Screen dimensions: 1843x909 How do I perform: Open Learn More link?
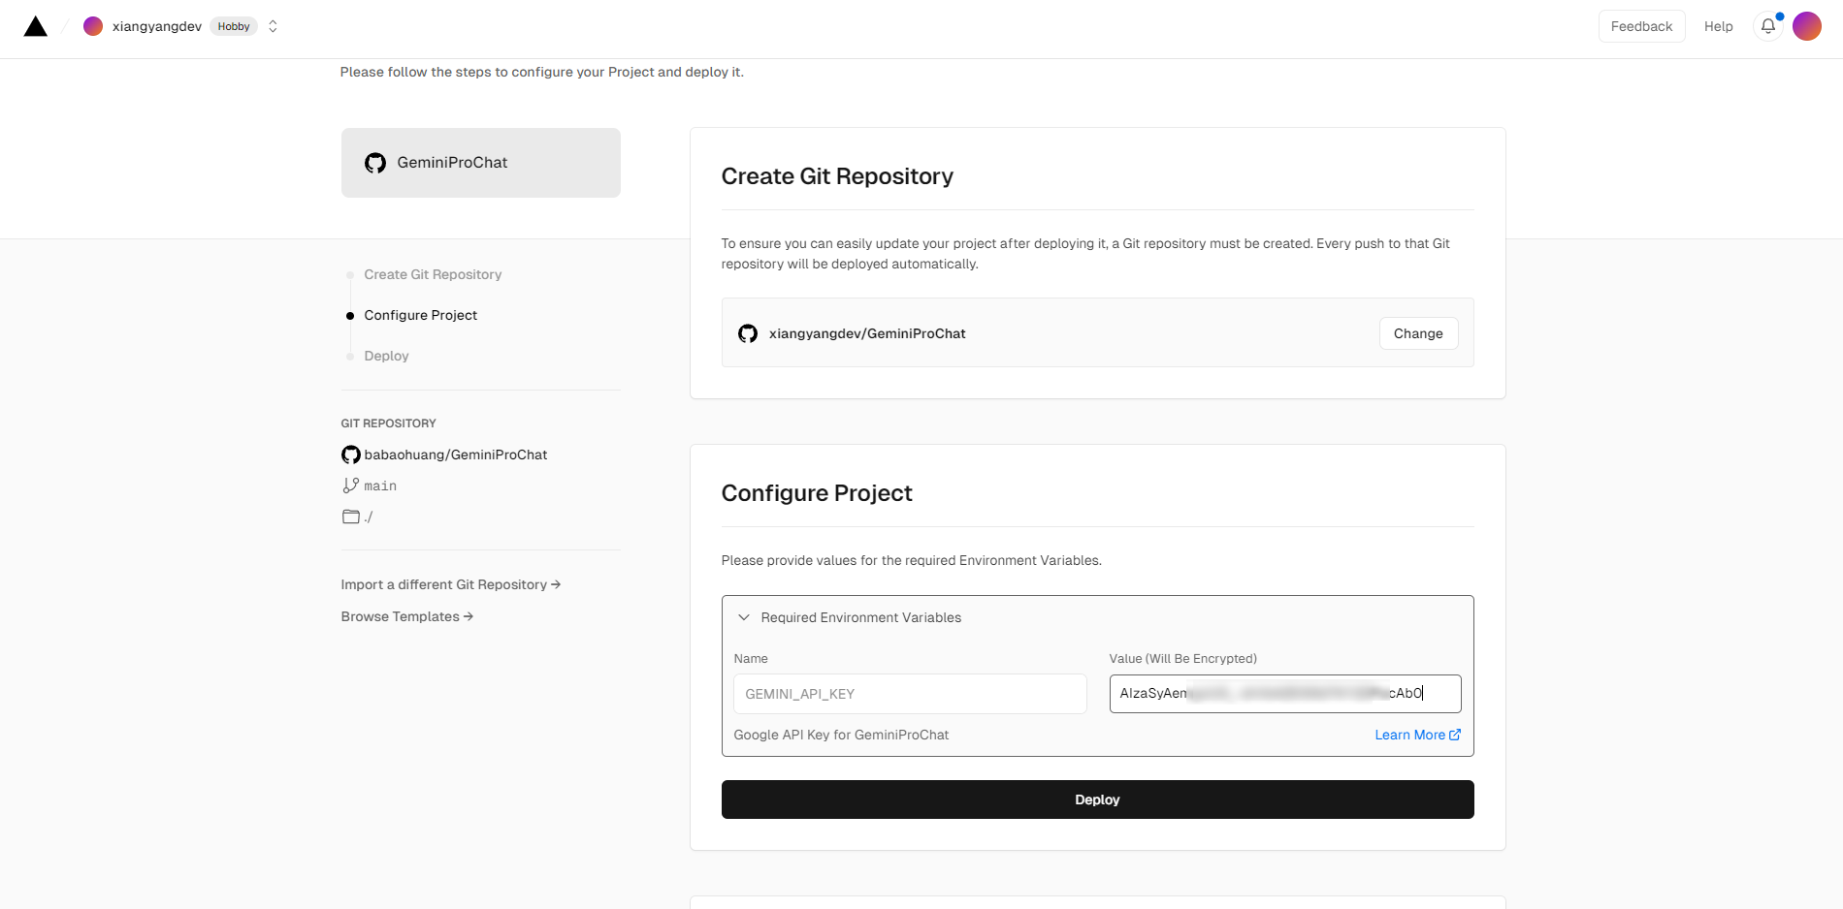tap(1417, 735)
